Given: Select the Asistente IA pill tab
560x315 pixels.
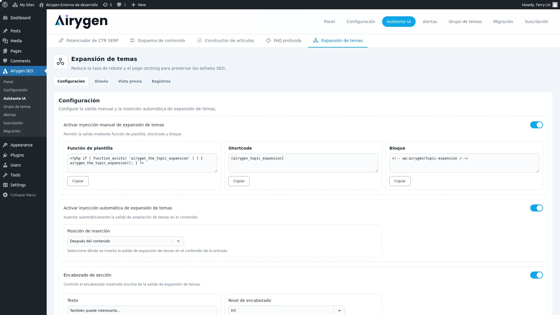Looking at the screenshot, I should coord(398,22).
